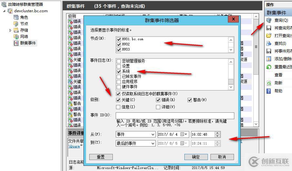Collapse the devcluster.bc.com tree node
Viewport: 292px width, 171px height.
[4, 11]
